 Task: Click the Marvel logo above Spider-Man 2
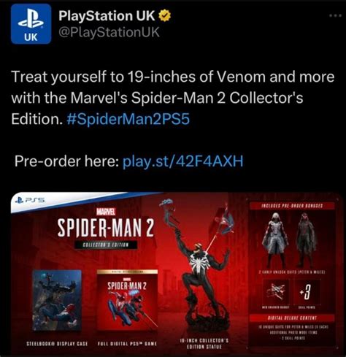[x=106, y=212]
